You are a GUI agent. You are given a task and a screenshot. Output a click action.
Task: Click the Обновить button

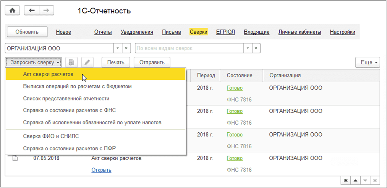point(27,32)
